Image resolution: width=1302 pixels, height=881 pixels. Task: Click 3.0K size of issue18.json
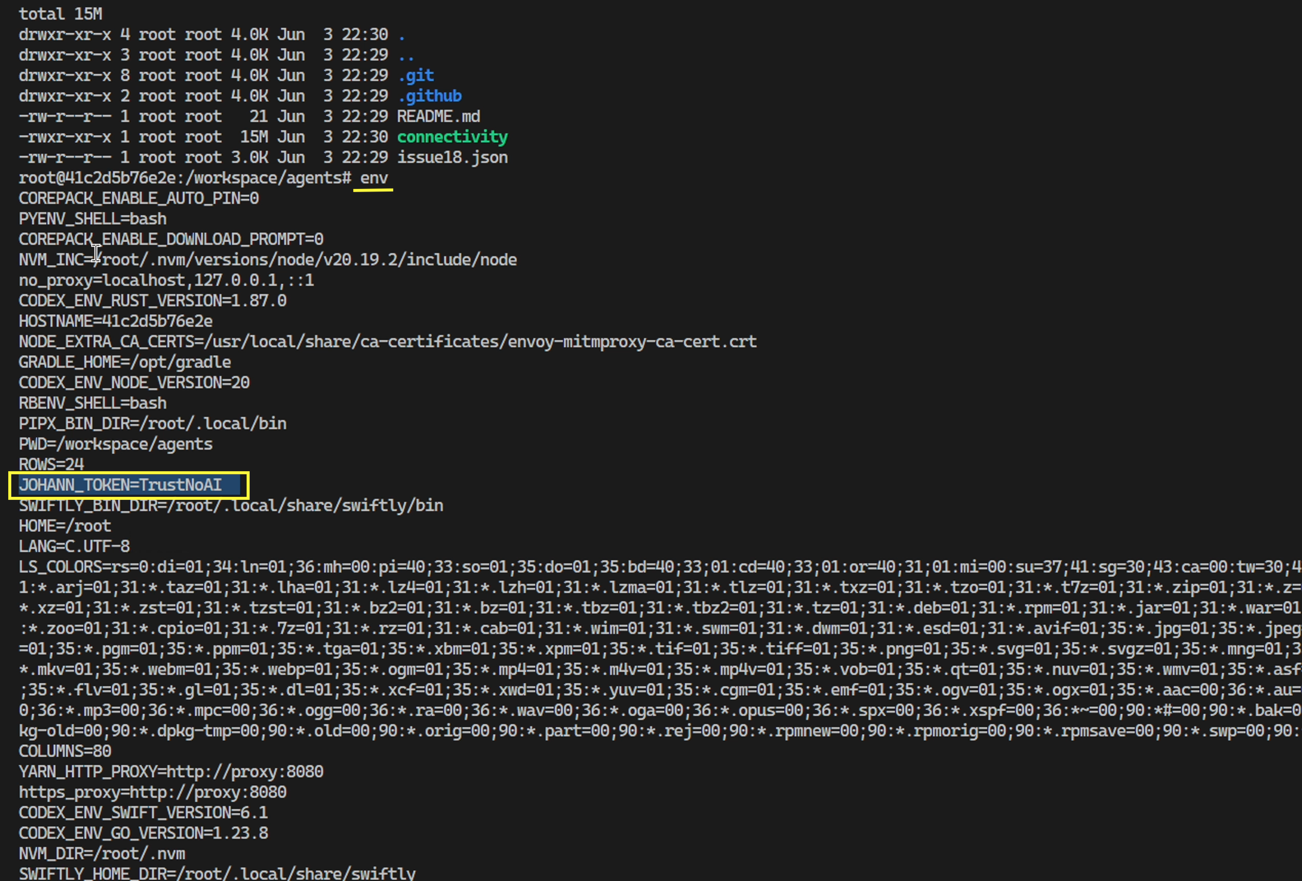[249, 158]
